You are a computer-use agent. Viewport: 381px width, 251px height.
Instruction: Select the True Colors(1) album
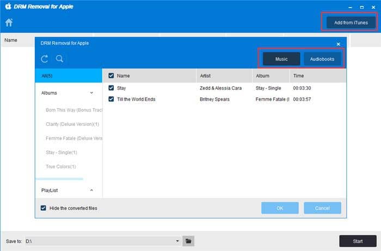[x=61, y=166]
